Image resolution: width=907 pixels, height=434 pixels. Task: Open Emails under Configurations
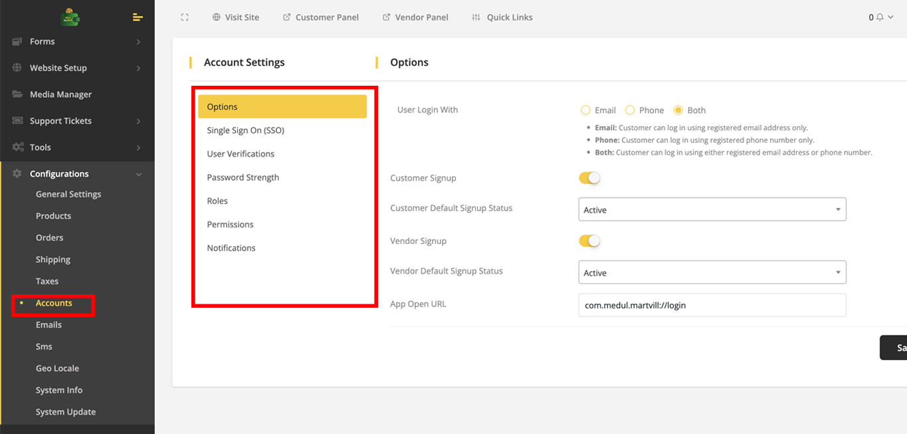tap(49, 324)
